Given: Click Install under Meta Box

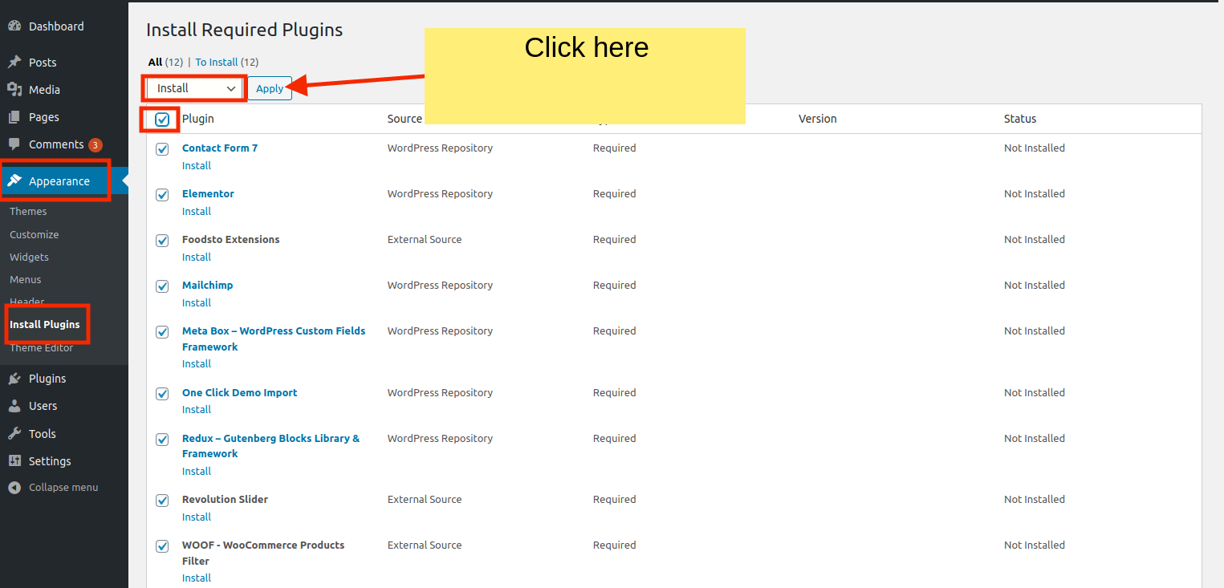Looking at the screenshot, I should [x=197, y=364].
